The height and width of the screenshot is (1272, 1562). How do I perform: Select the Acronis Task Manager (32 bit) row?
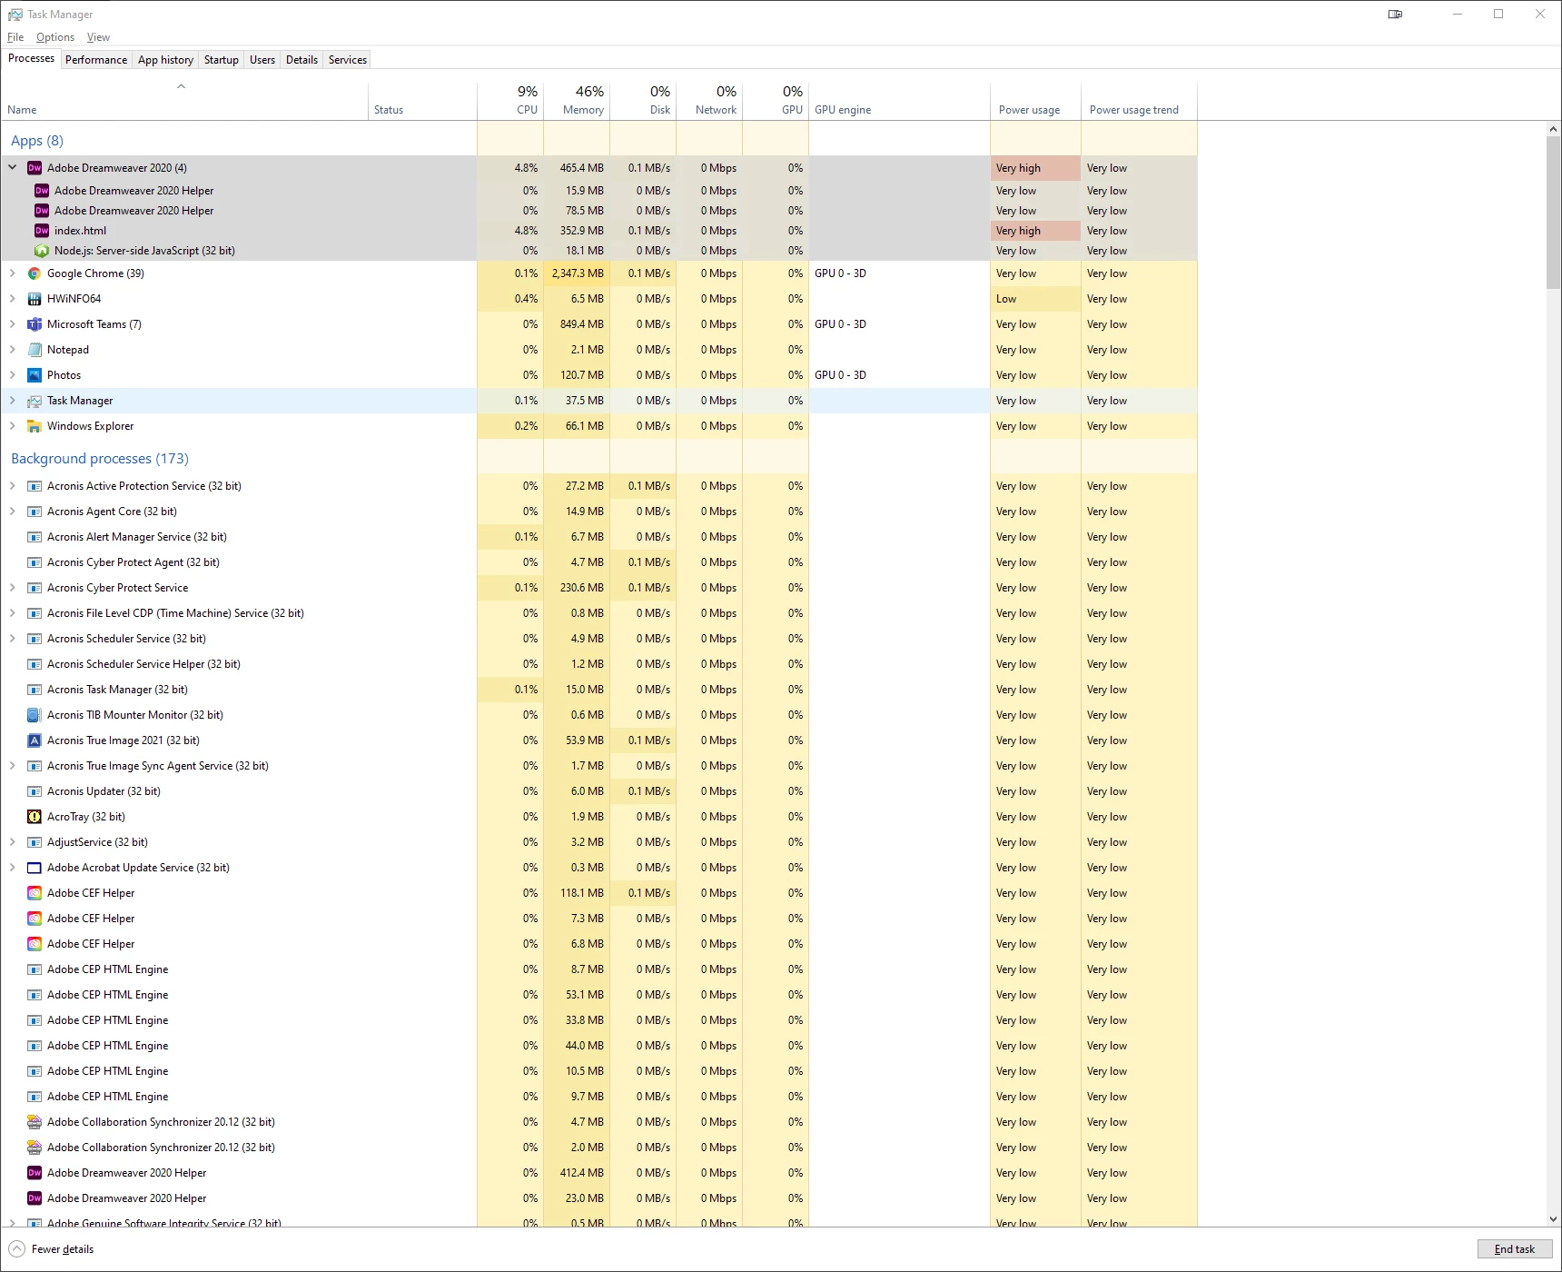coord(599,690)
